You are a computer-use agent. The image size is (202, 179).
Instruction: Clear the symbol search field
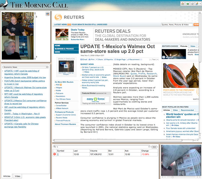[x=149, y=147]
